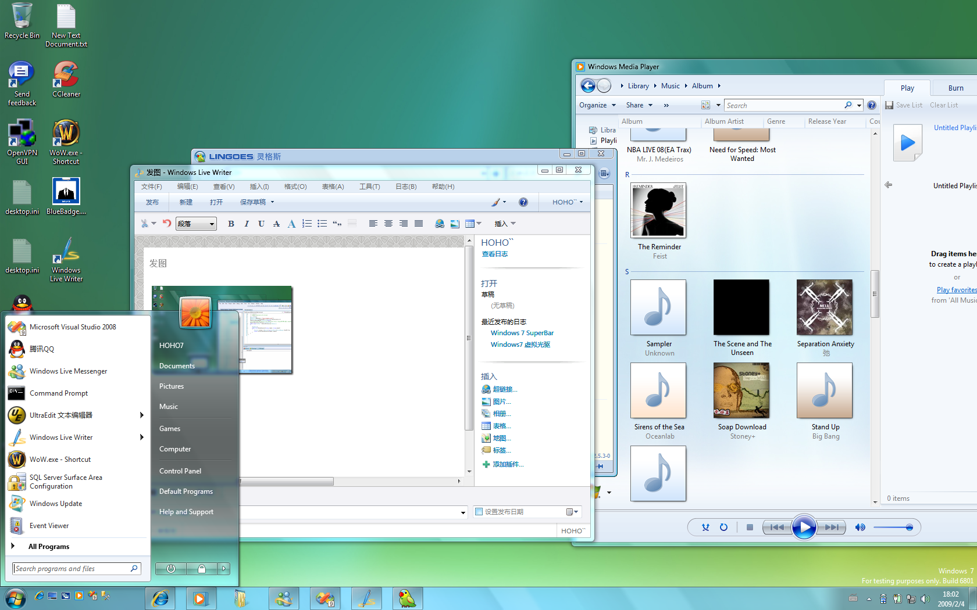Click Internet Explorer taskbar button

point(160,598)
